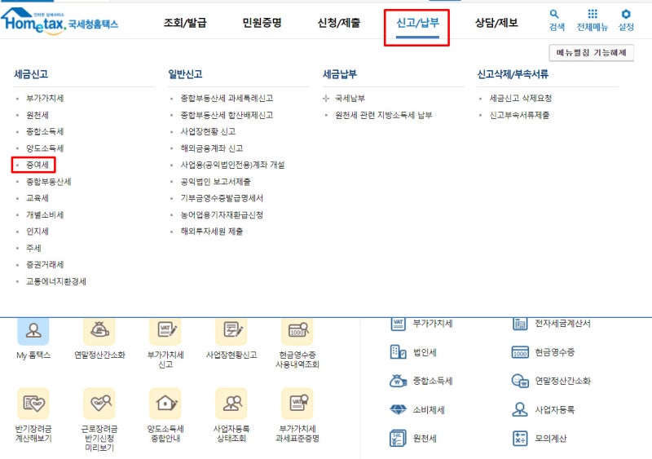This screenshot has height=459, width=652.
Task: Open the 조회/발급 menu
Action: (185, 23)
